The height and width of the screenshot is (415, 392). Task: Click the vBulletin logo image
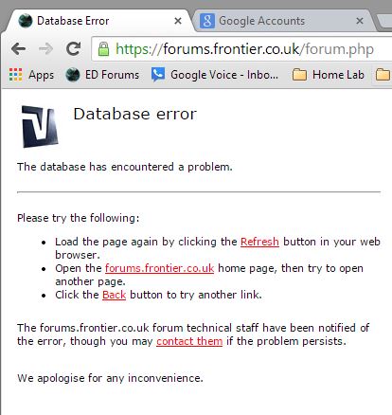click(x=40, y=127)
